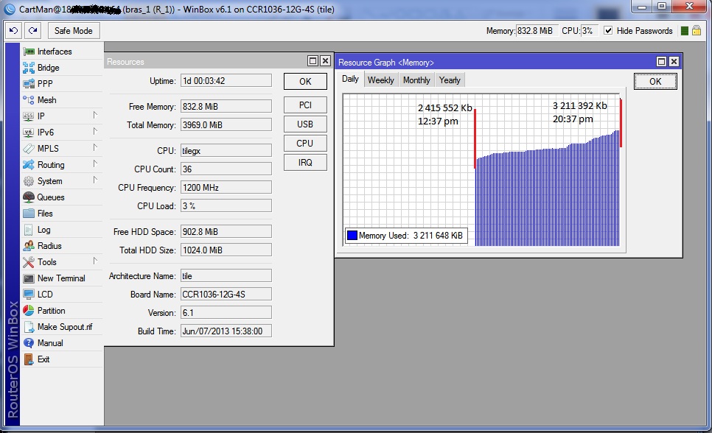
Task: Open the PPP sidebar icon
Action: point(29,83)
